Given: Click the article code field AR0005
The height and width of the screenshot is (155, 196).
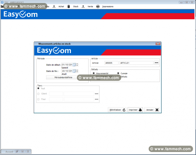Looking at the screenshot, I should pos(111,63).
